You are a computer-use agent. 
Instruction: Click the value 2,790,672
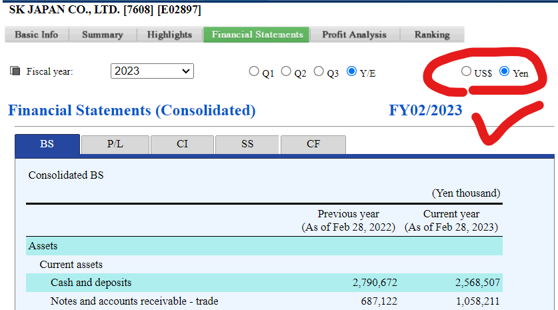pyautogui.click(x=375, y=283)
